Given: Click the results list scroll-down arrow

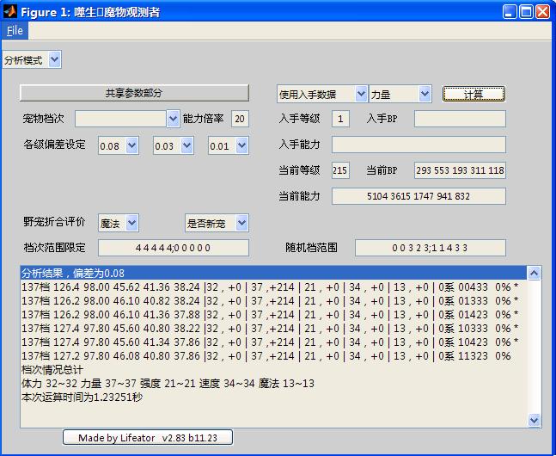Looking at the screenshot, I should 535,420.
